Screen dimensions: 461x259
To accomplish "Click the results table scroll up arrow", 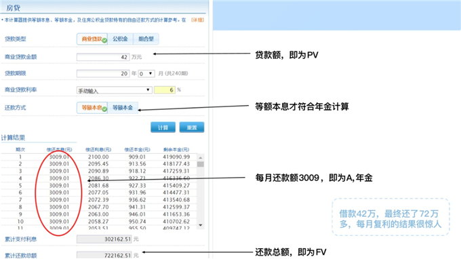I will 201,157.
